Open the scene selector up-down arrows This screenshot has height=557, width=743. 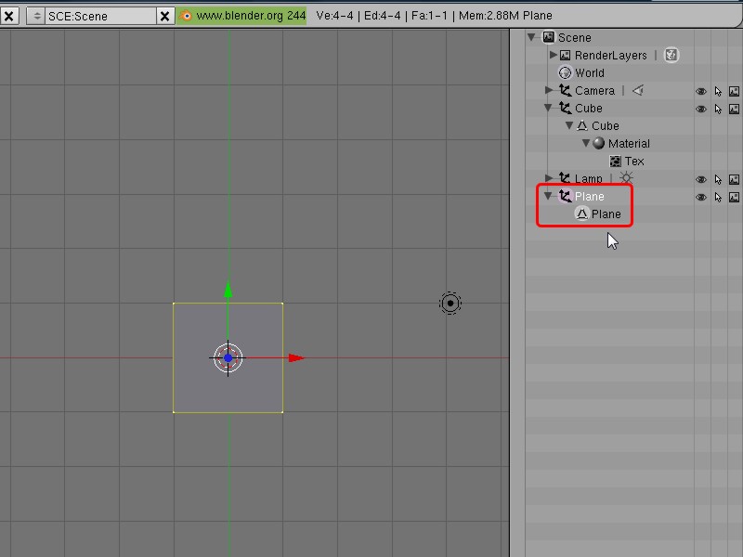tap(36, 16)
